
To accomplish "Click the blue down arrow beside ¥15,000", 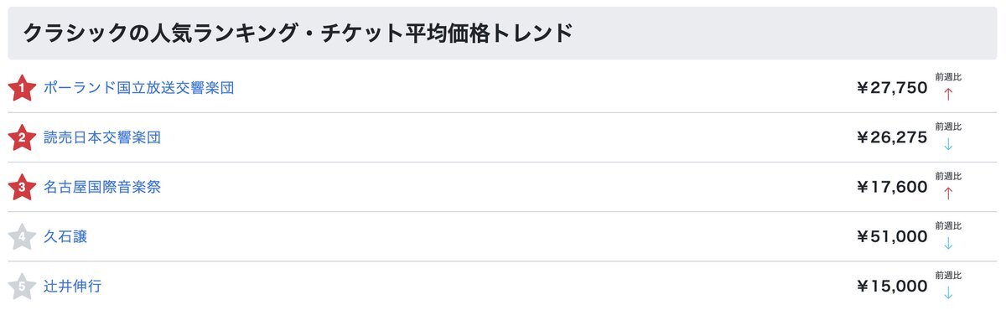I will tap(948, 292).
